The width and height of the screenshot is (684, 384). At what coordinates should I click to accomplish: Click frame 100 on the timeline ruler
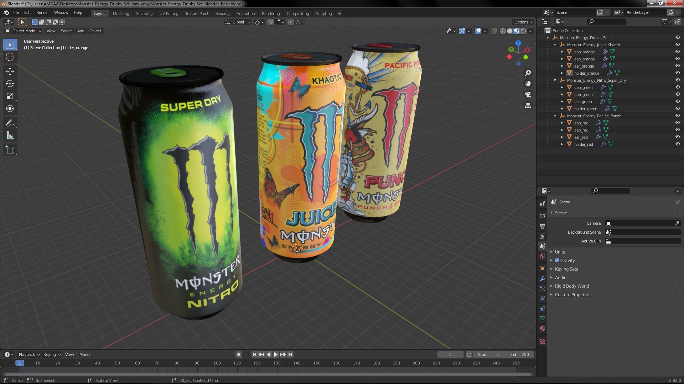(x=217, y=363)
